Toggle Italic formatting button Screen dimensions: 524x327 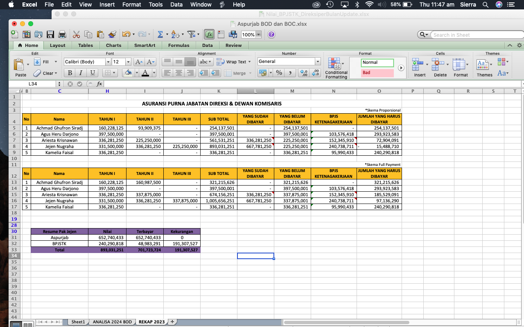tap(81, 73)
